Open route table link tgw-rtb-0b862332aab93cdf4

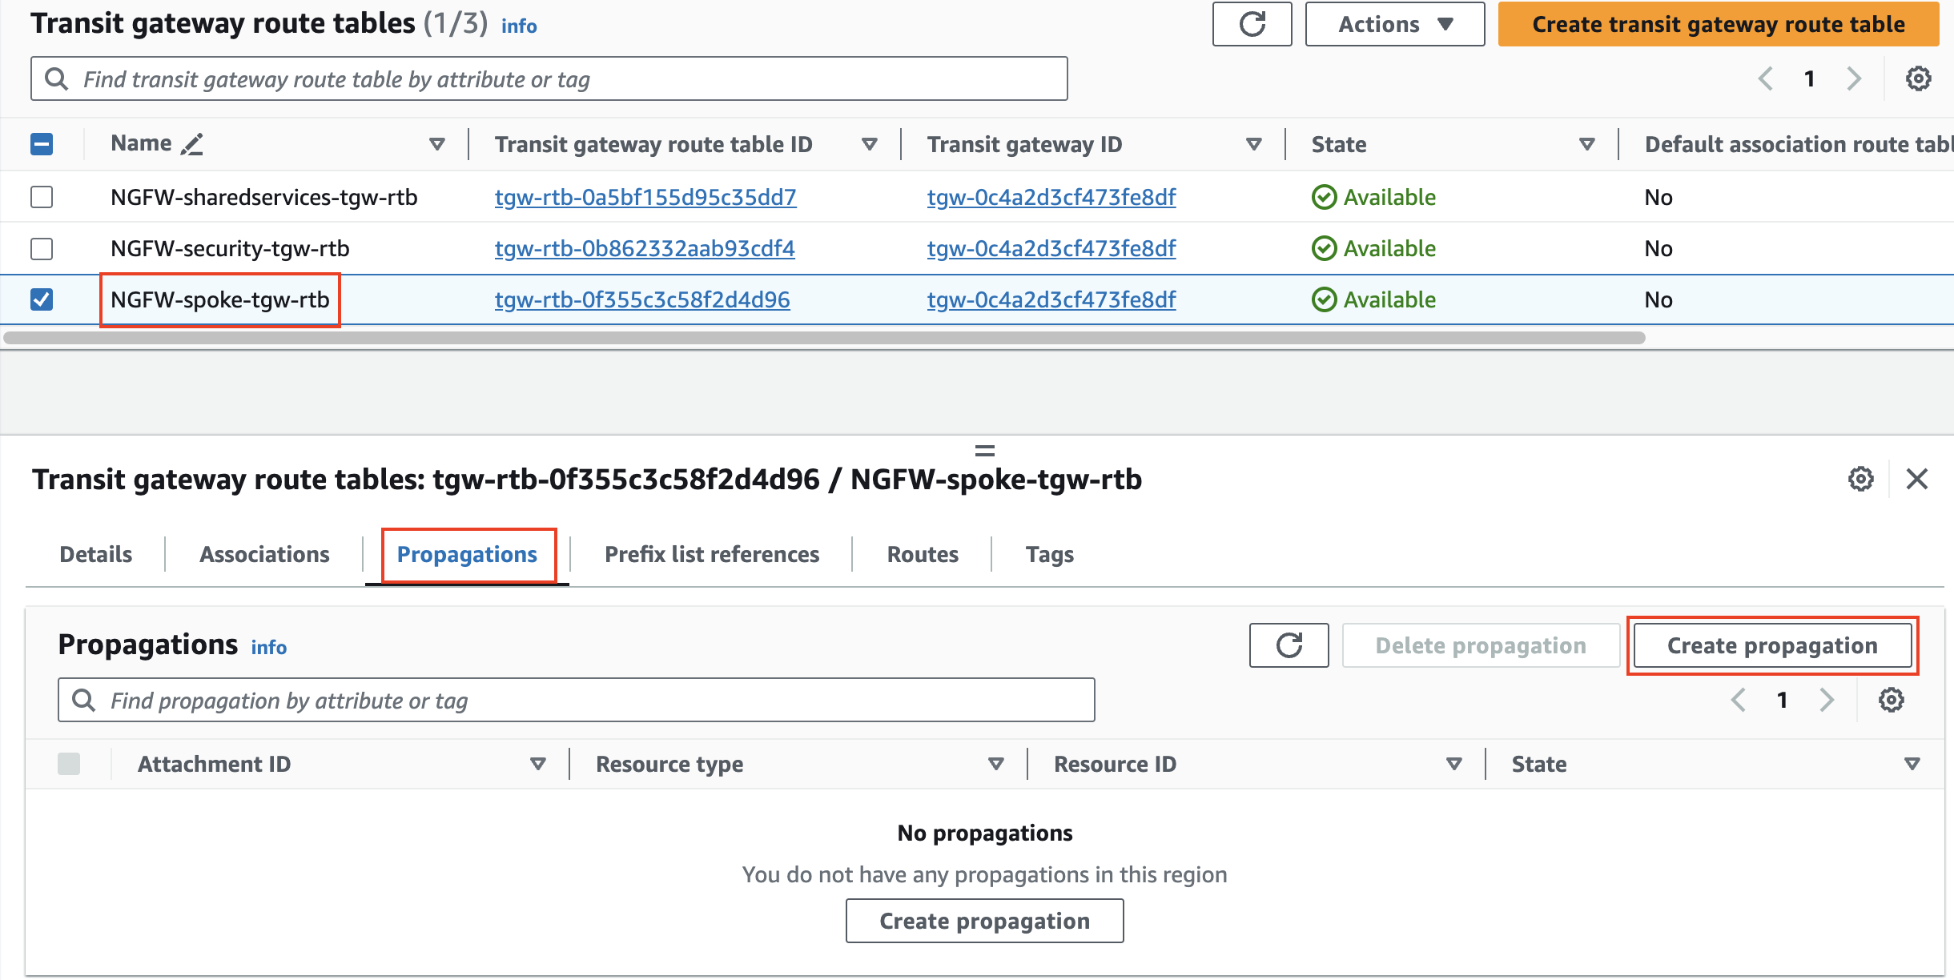(645, 248)
